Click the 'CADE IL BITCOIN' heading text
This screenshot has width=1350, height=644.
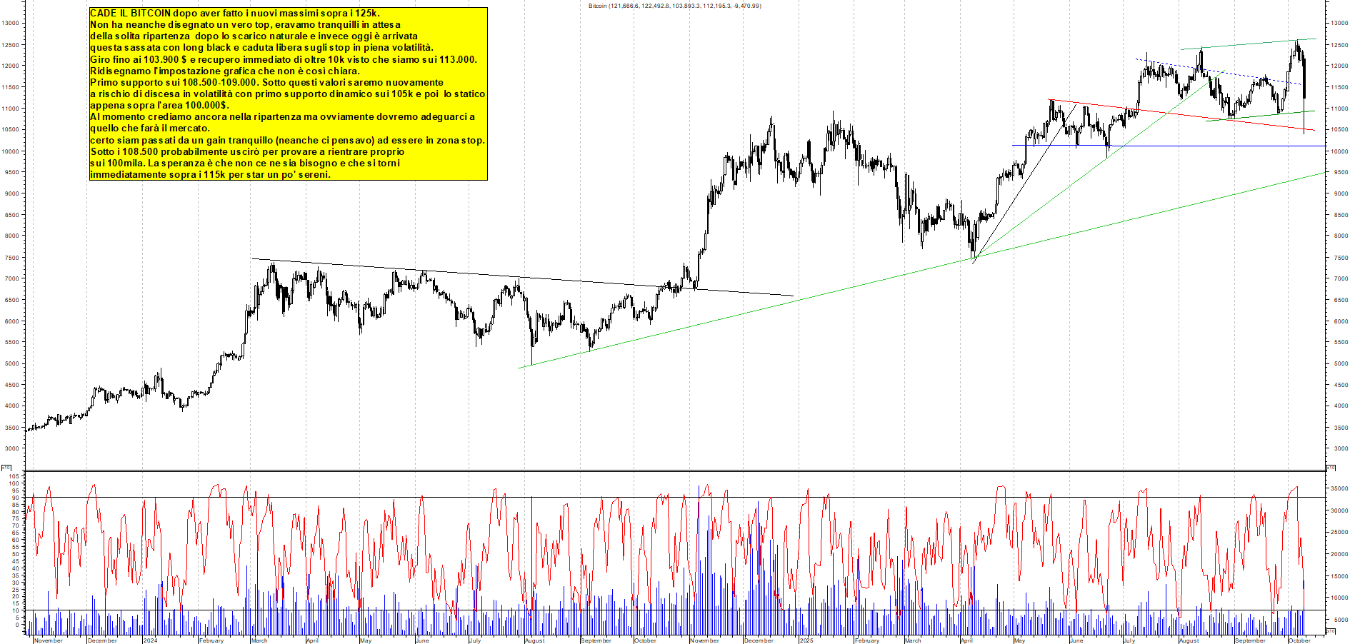(x=131, y=14)
